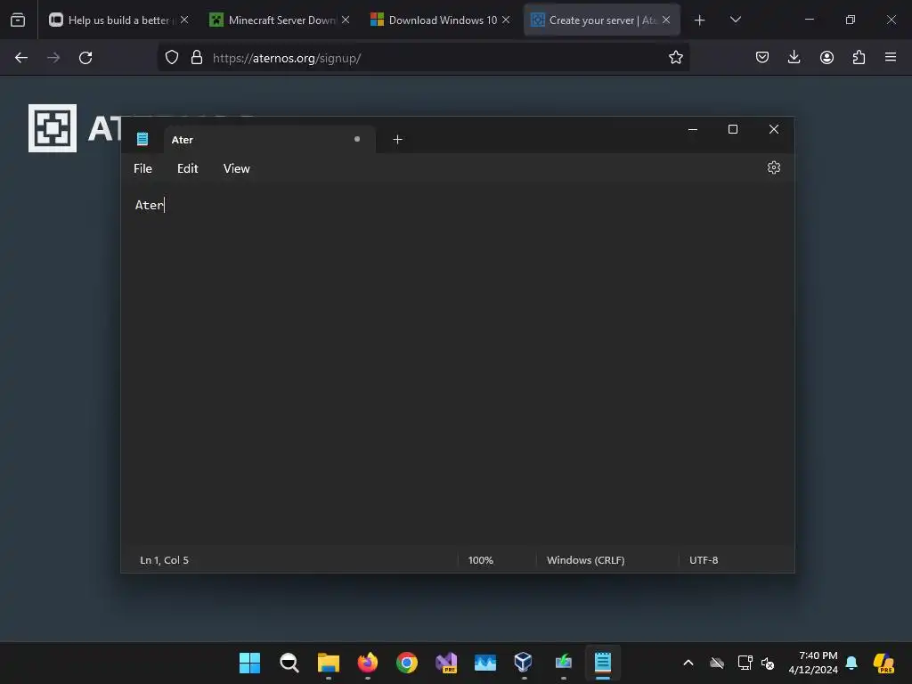Open the Firefox extensions puzzle icon
The image size is (912, 684).
click(x=859, y=57)
